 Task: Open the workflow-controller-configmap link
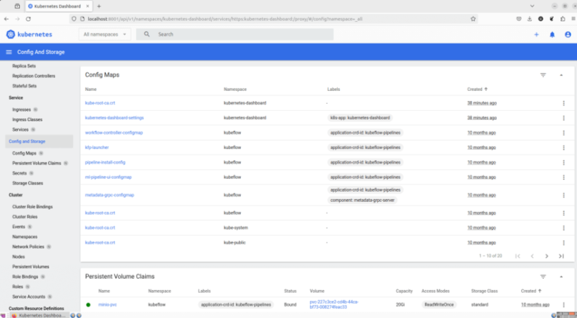[x=114, y=133]
